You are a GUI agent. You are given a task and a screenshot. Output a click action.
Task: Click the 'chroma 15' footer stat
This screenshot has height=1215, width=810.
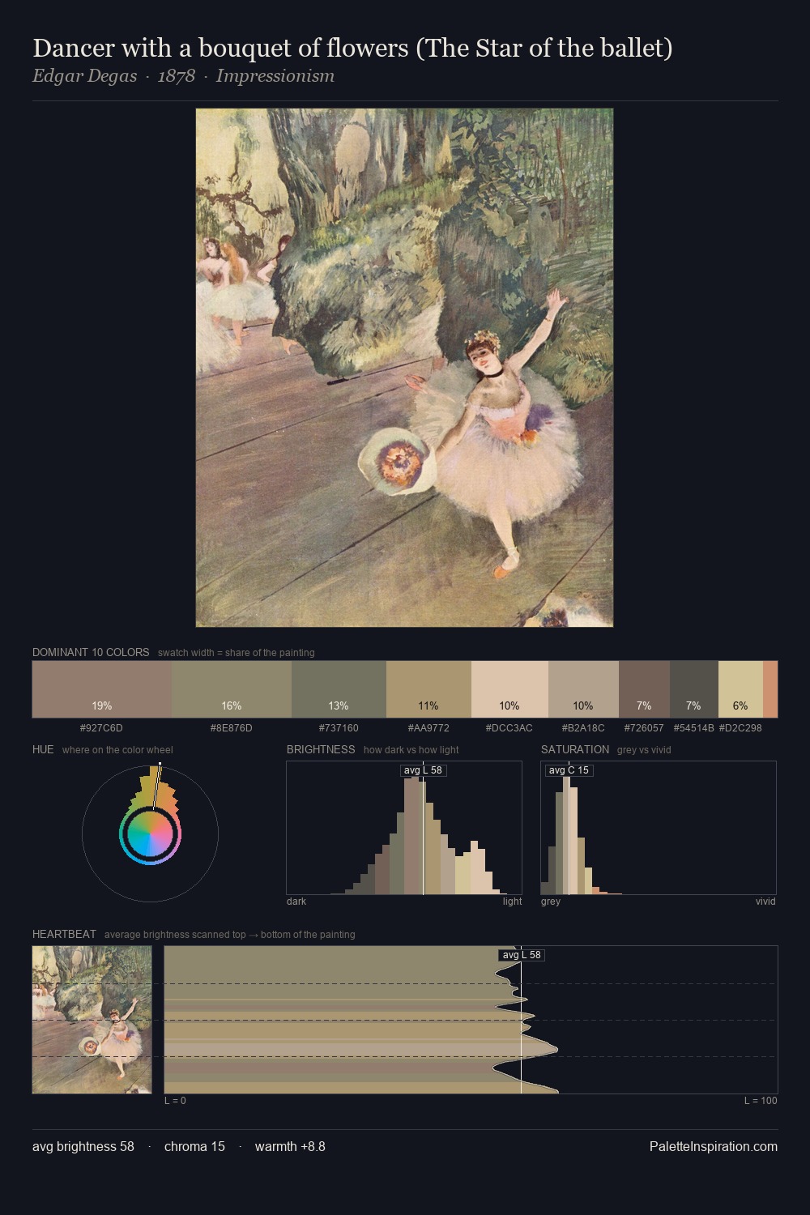coord(194,1146)
